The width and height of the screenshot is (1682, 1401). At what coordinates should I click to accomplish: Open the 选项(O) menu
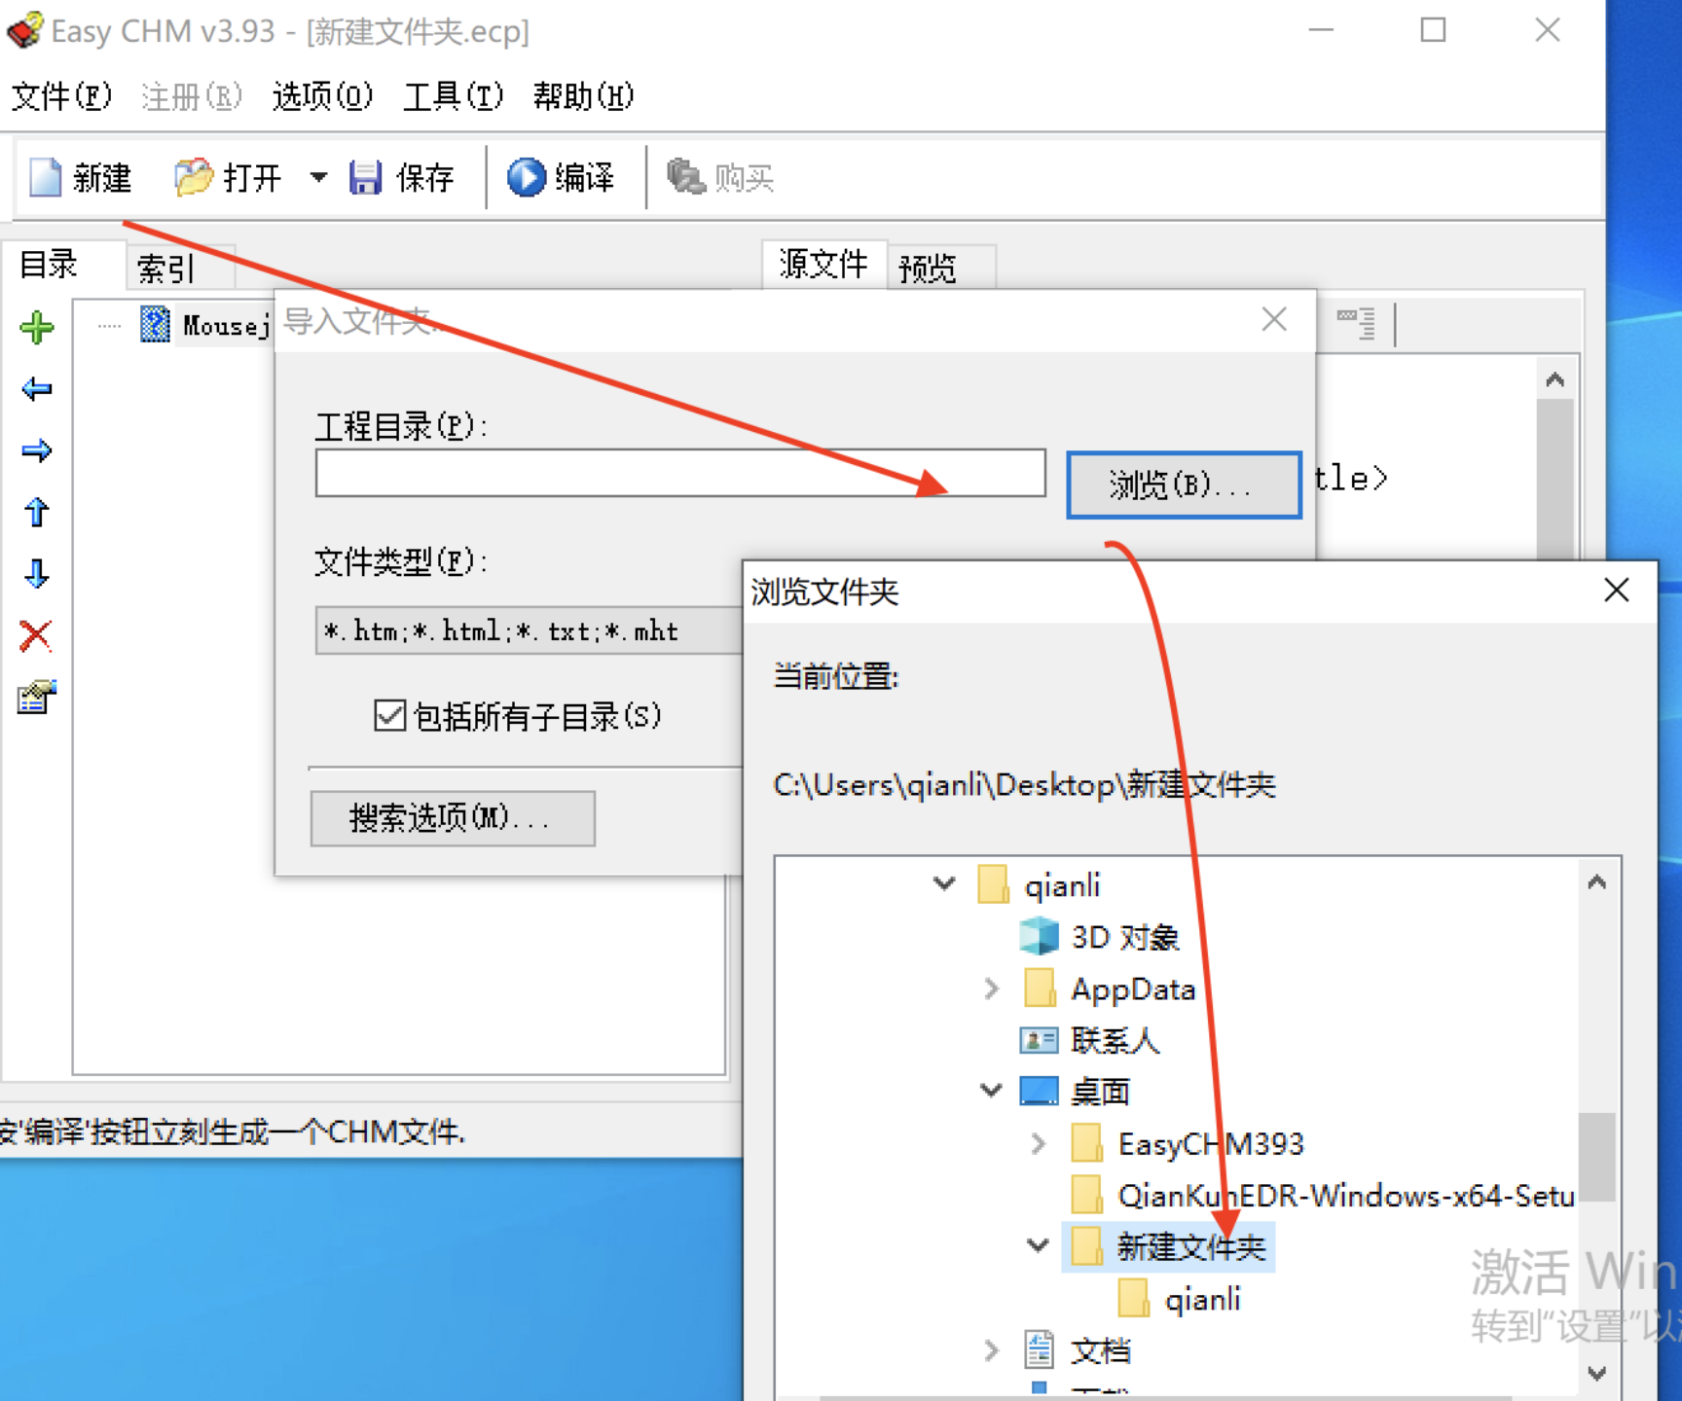pos(322,96)
